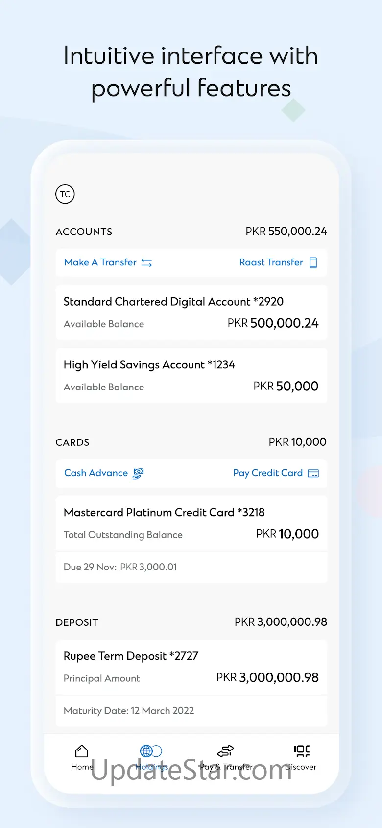Screen dimensions: 382x828
Task: Open the Raast Transfer link
Action: click(271, 262)
